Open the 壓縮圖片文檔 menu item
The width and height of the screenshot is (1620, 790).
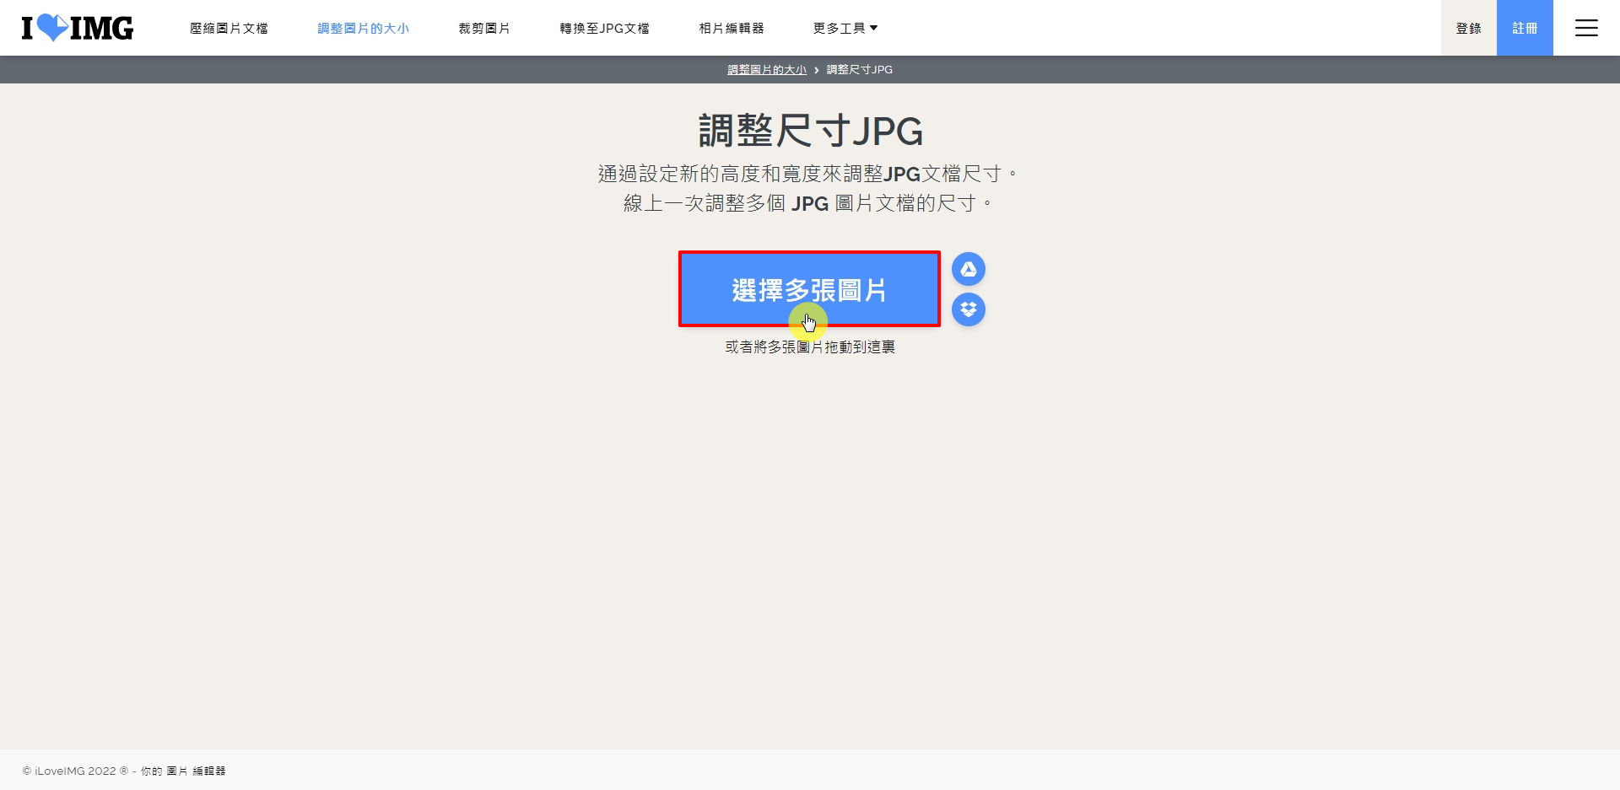(229, 28)
